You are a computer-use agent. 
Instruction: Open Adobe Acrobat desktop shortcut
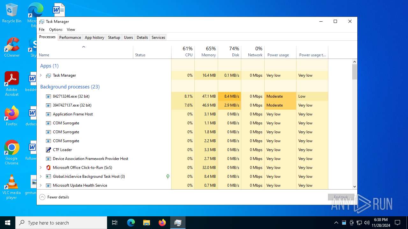(x=12, y=84)
